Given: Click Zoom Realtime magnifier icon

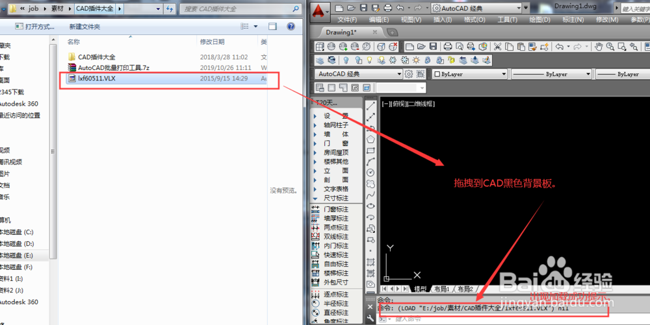Looking at the screenshot, I should [610, 47].
